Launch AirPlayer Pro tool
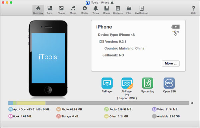 pos(127,83)
